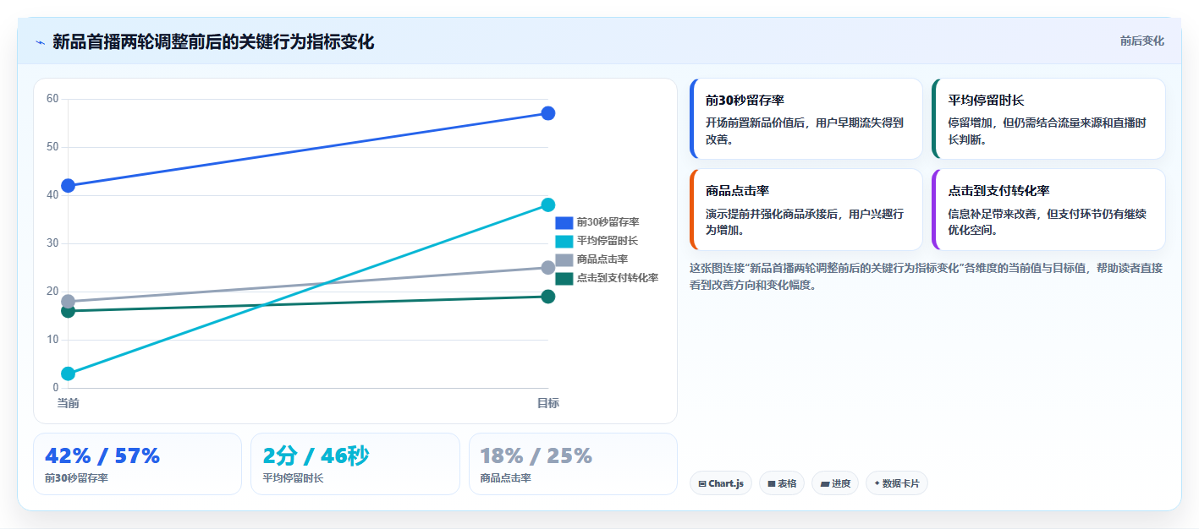Select green data point at 目标 (19)
The width and height of the screenshot is (1199, 529).
(x=547, y=297)
